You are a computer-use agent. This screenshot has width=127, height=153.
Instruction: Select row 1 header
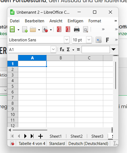click(x=13, y=64)
